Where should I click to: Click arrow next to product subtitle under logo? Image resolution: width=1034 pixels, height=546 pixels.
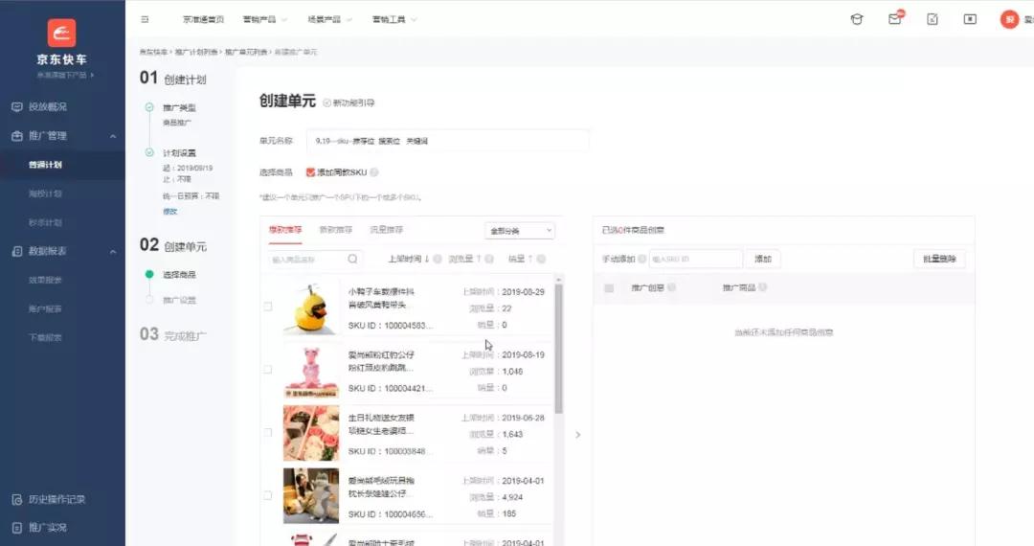tap(92, 75)
